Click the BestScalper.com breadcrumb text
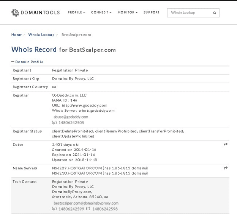237x214 pixels. (x=76, y=35)
